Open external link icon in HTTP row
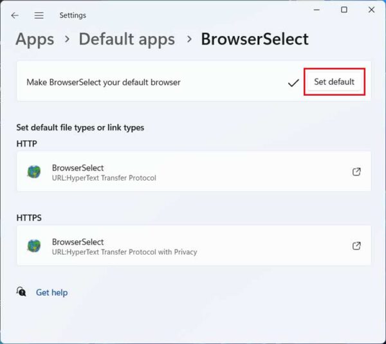This screenshot has width=386, height=344. (x=356, y=172)
